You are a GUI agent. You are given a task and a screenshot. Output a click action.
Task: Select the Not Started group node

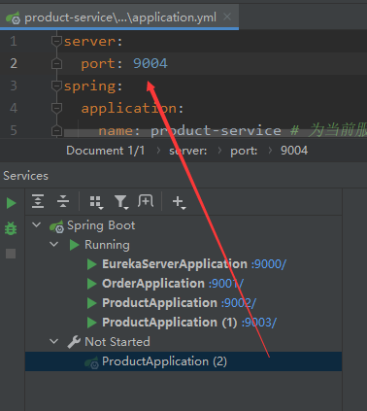coord(117,342)
